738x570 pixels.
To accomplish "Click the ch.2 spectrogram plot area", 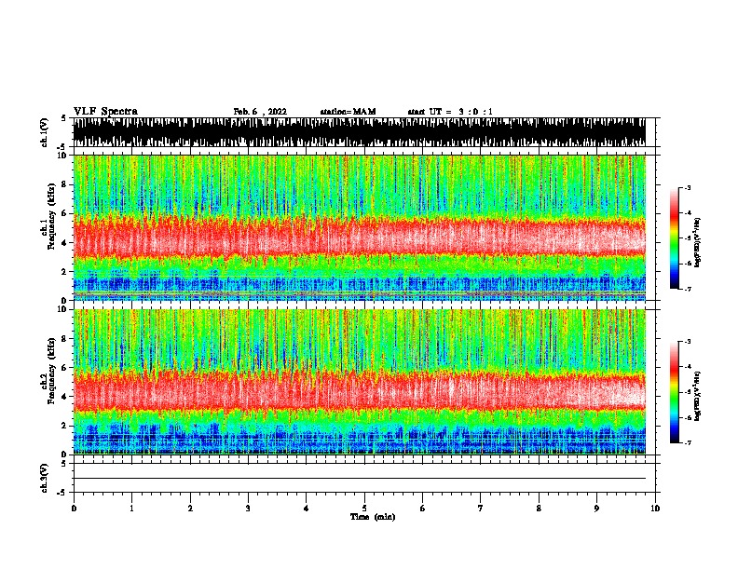I will tap(359, 382).
